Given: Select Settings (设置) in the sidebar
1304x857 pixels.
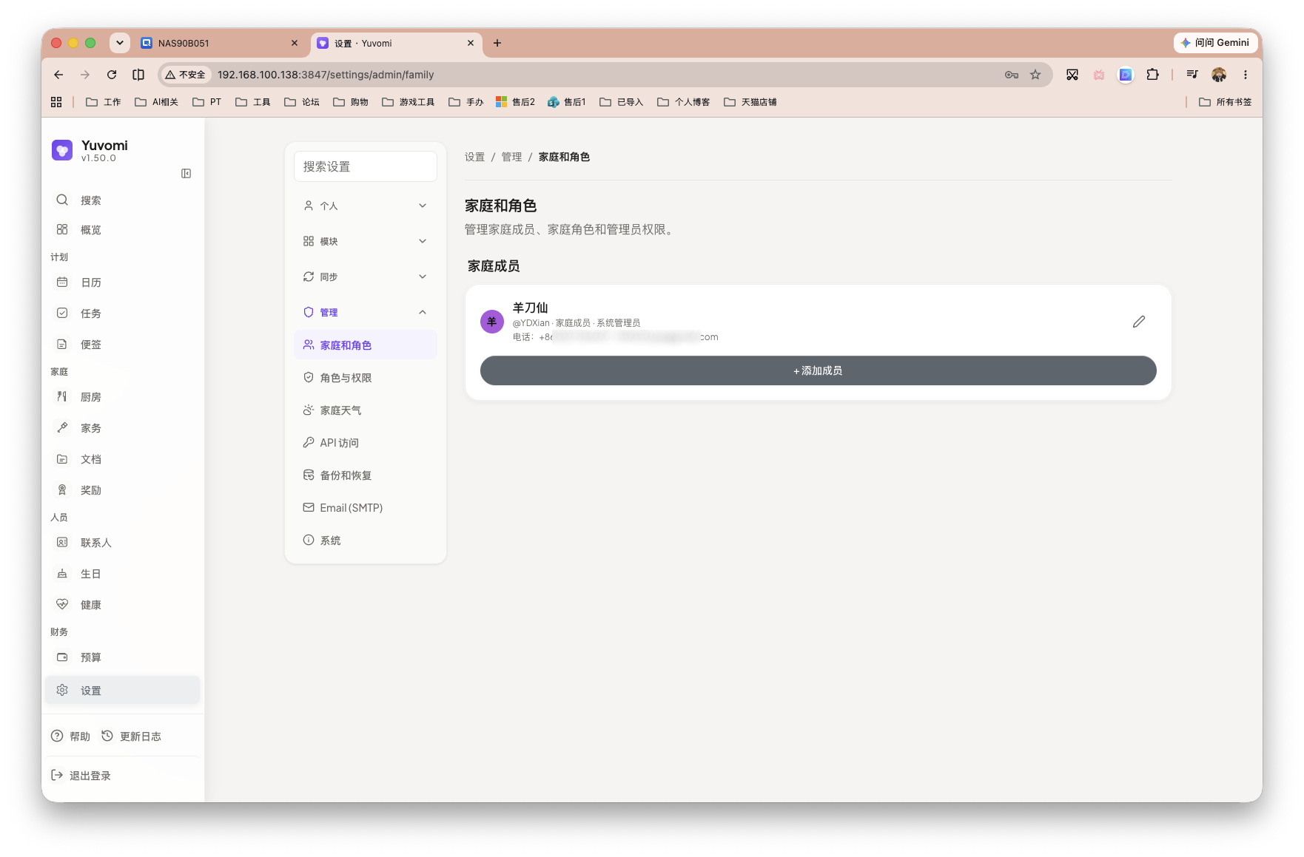Looking at the screenshot, I should click(123, 691).
